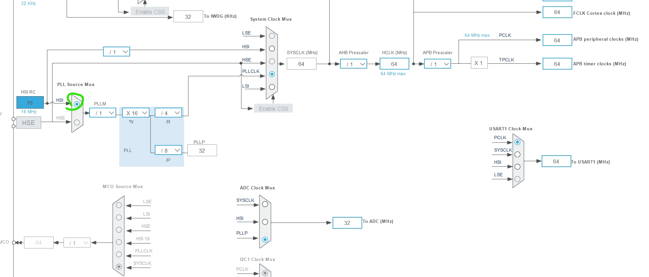Viewport: 649px width, 277px height.
Task: Click the ADC Clock Mux label
Action: coord(257,188)
